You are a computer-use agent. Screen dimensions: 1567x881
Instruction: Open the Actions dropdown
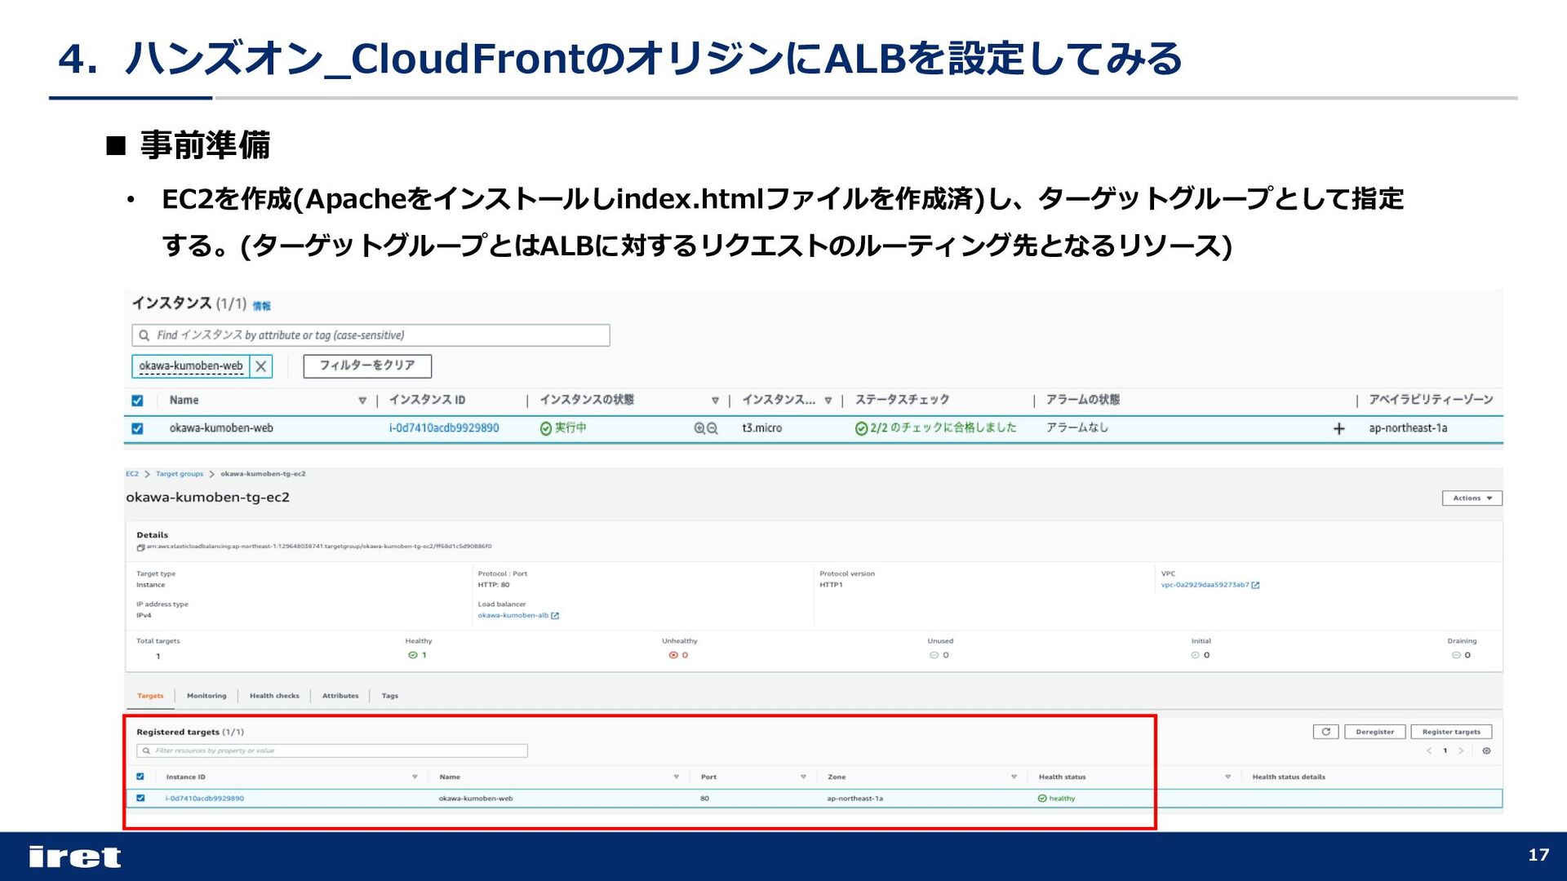[1472, 498]
